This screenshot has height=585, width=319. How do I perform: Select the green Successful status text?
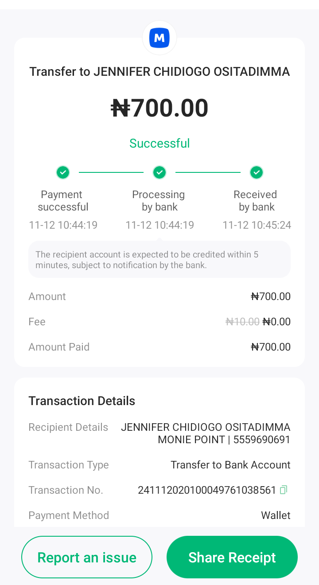pos(159,143)
